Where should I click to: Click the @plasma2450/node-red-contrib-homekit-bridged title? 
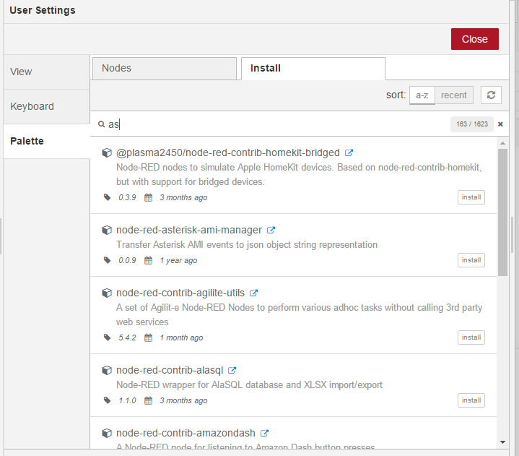pos(228,152)
